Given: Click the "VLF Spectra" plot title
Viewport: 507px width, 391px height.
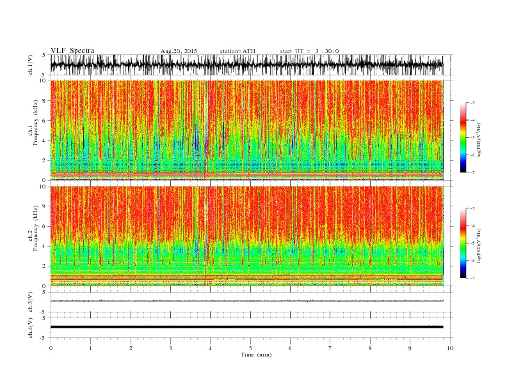Looking at the screenshot, I should (x=72, y=50).
